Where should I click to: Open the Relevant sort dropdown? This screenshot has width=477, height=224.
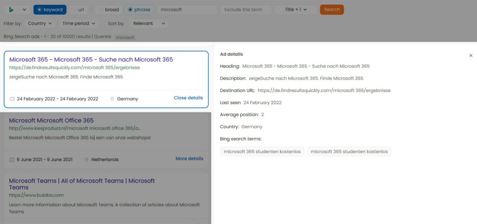click(149, 23)
